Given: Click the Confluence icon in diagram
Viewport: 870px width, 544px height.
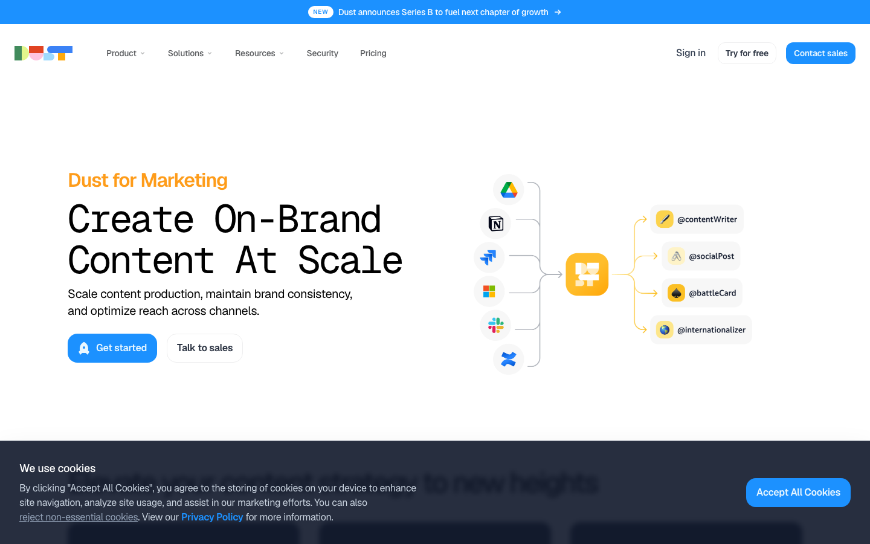Looking at the screenshot, I should 509,359.
